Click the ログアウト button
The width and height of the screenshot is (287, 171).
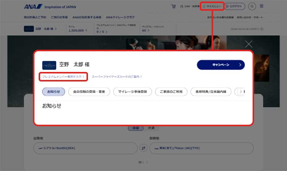tap(235, 7)
